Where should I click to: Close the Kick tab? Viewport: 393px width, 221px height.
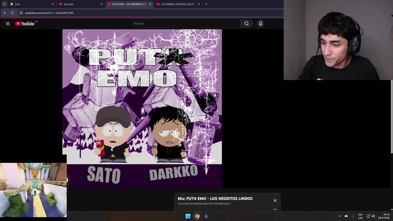tap(53, 4)
